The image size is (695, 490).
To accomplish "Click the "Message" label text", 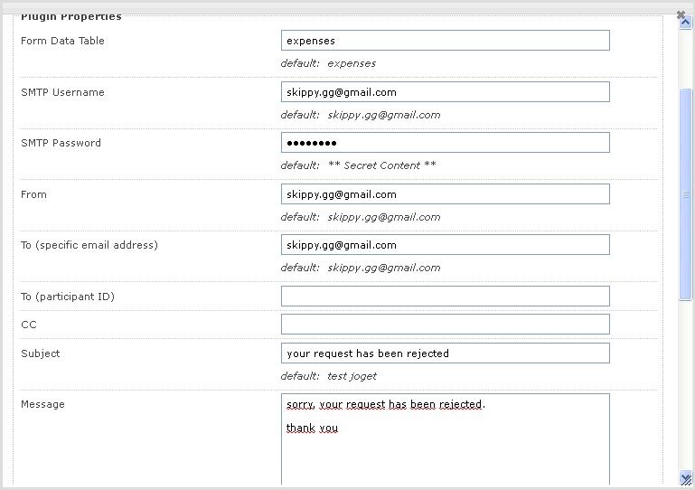I will click(42, 404).
